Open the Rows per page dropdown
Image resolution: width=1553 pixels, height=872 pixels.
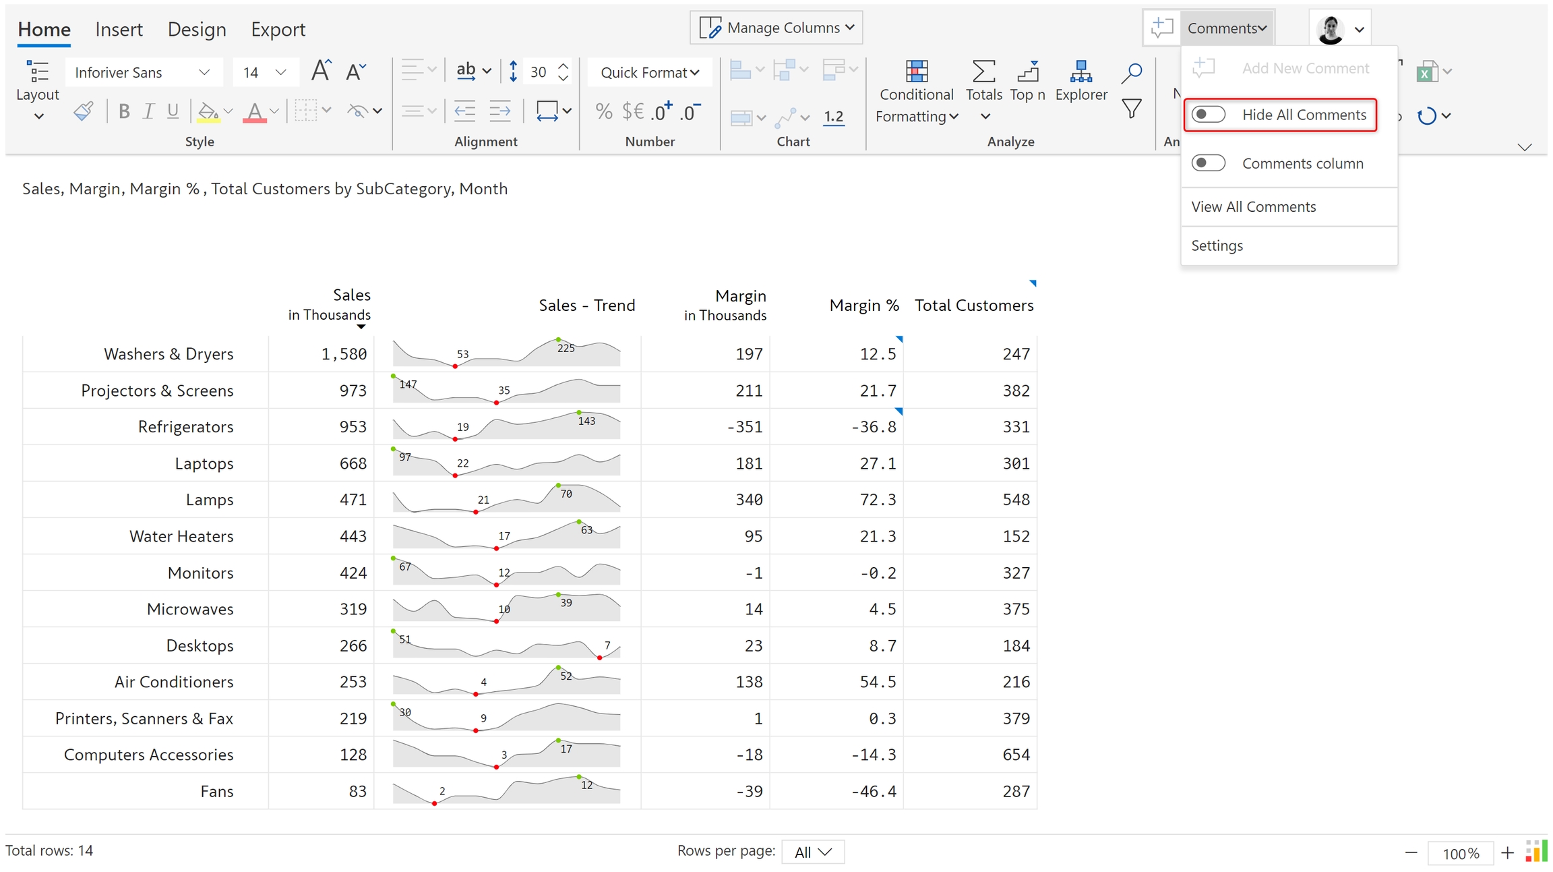click(813, 852)
